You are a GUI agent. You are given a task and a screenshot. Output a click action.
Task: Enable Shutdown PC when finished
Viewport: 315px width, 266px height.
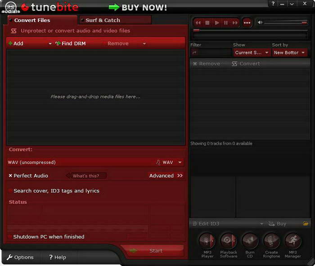tap(10, 237)
